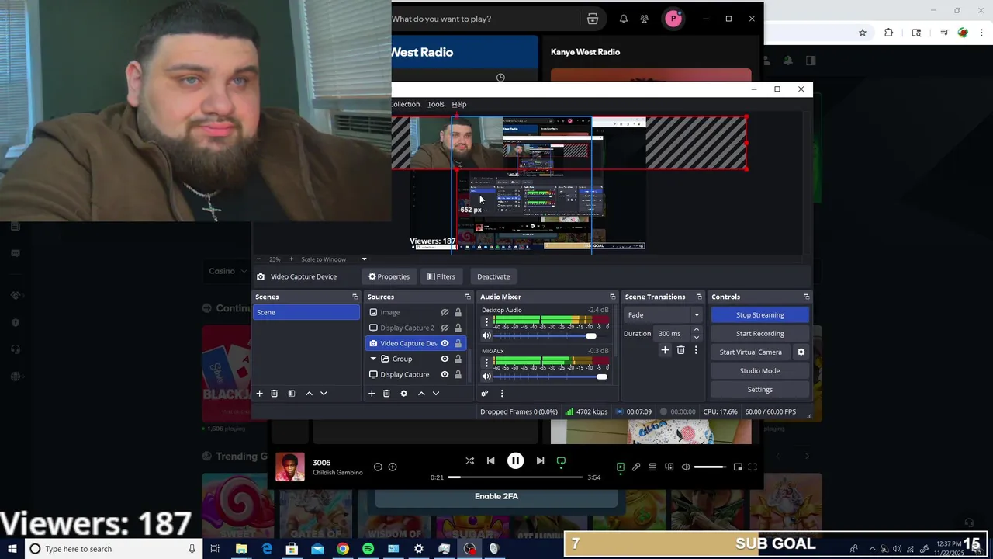
Task: Toggle Spotify Now Playing view icon
Action: tap(620, 467)
